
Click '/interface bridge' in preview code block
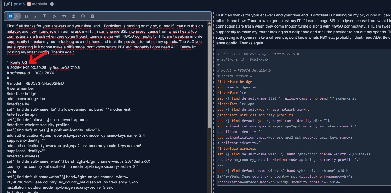click(x=235, y=82)
